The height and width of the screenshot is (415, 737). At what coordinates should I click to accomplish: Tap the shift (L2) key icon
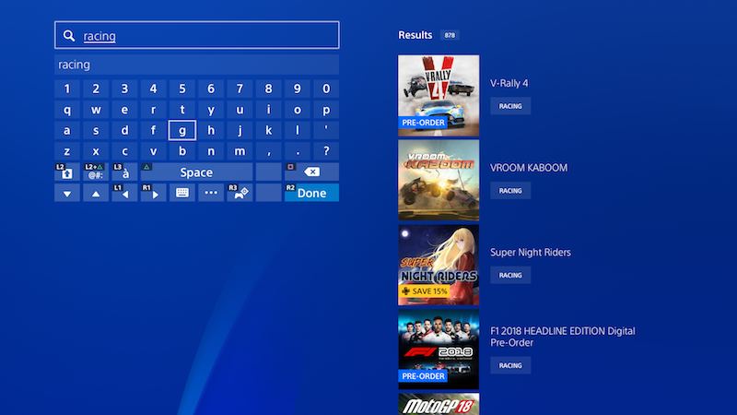click(x=66, y=172)
